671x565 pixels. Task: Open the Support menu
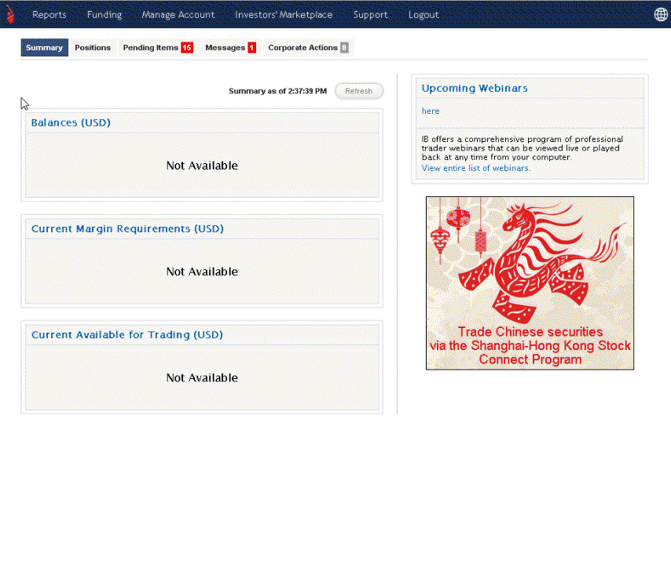[x=371, y=15]
